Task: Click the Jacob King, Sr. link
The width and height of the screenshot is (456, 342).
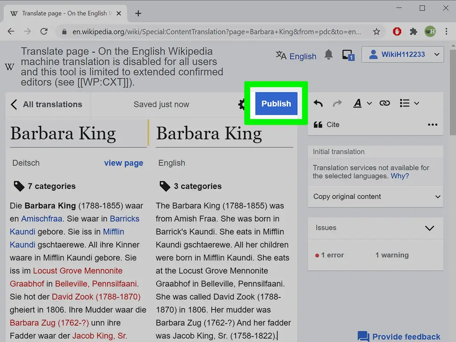Action: [x=100, y=336]
